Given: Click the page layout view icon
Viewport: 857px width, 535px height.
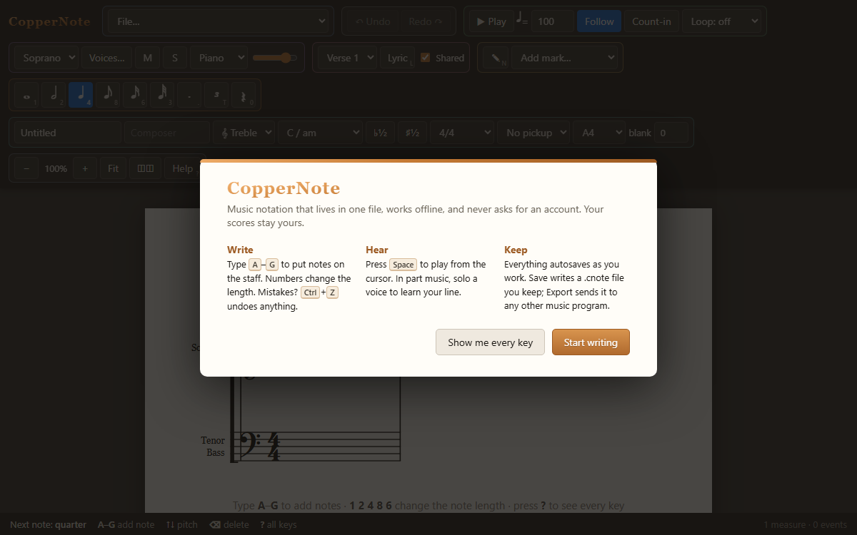Looking at the screenshot, I should 146,168.
